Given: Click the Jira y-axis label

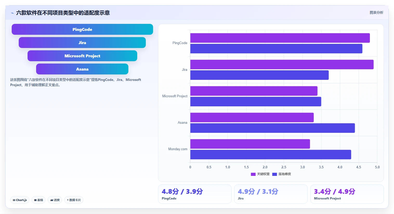Looking at the screenshot, I should point(185,70).
